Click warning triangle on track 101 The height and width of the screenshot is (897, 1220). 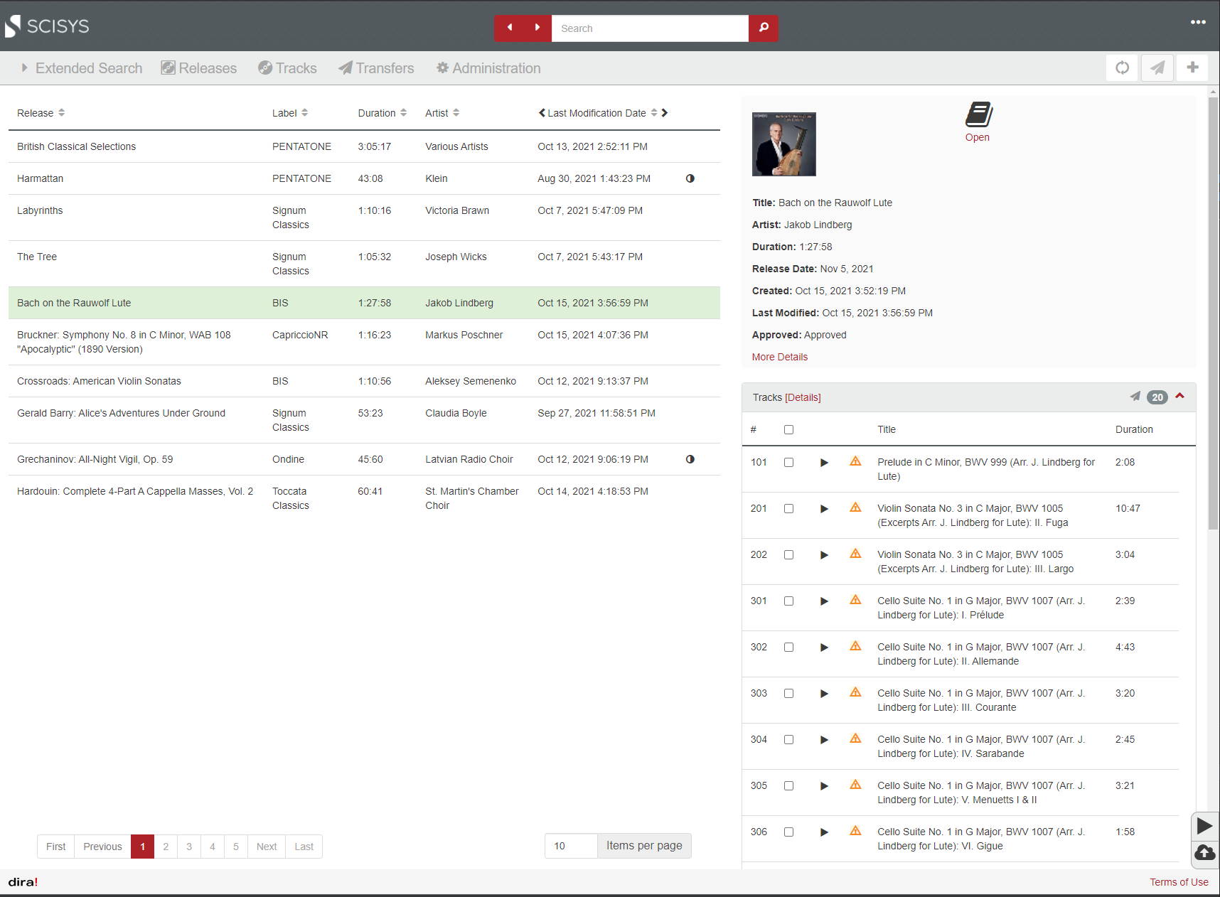(x=855, y=461)
